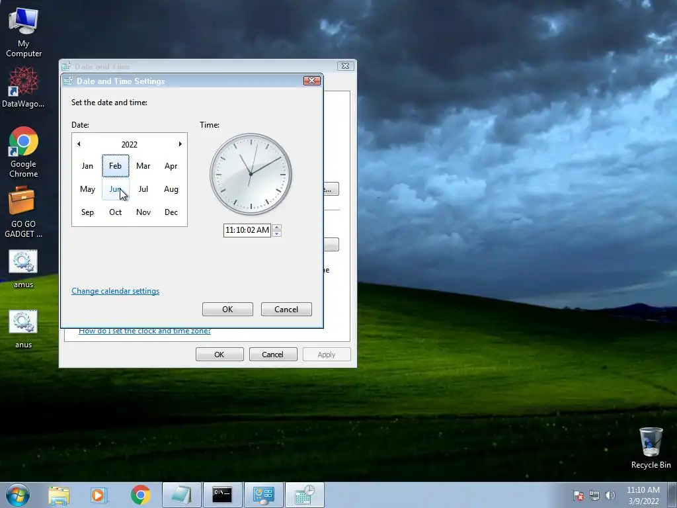The width and height of the screenshot is (677, 508).
Task: Close the Date and Time Settings dialog
Action: point(312,80)
